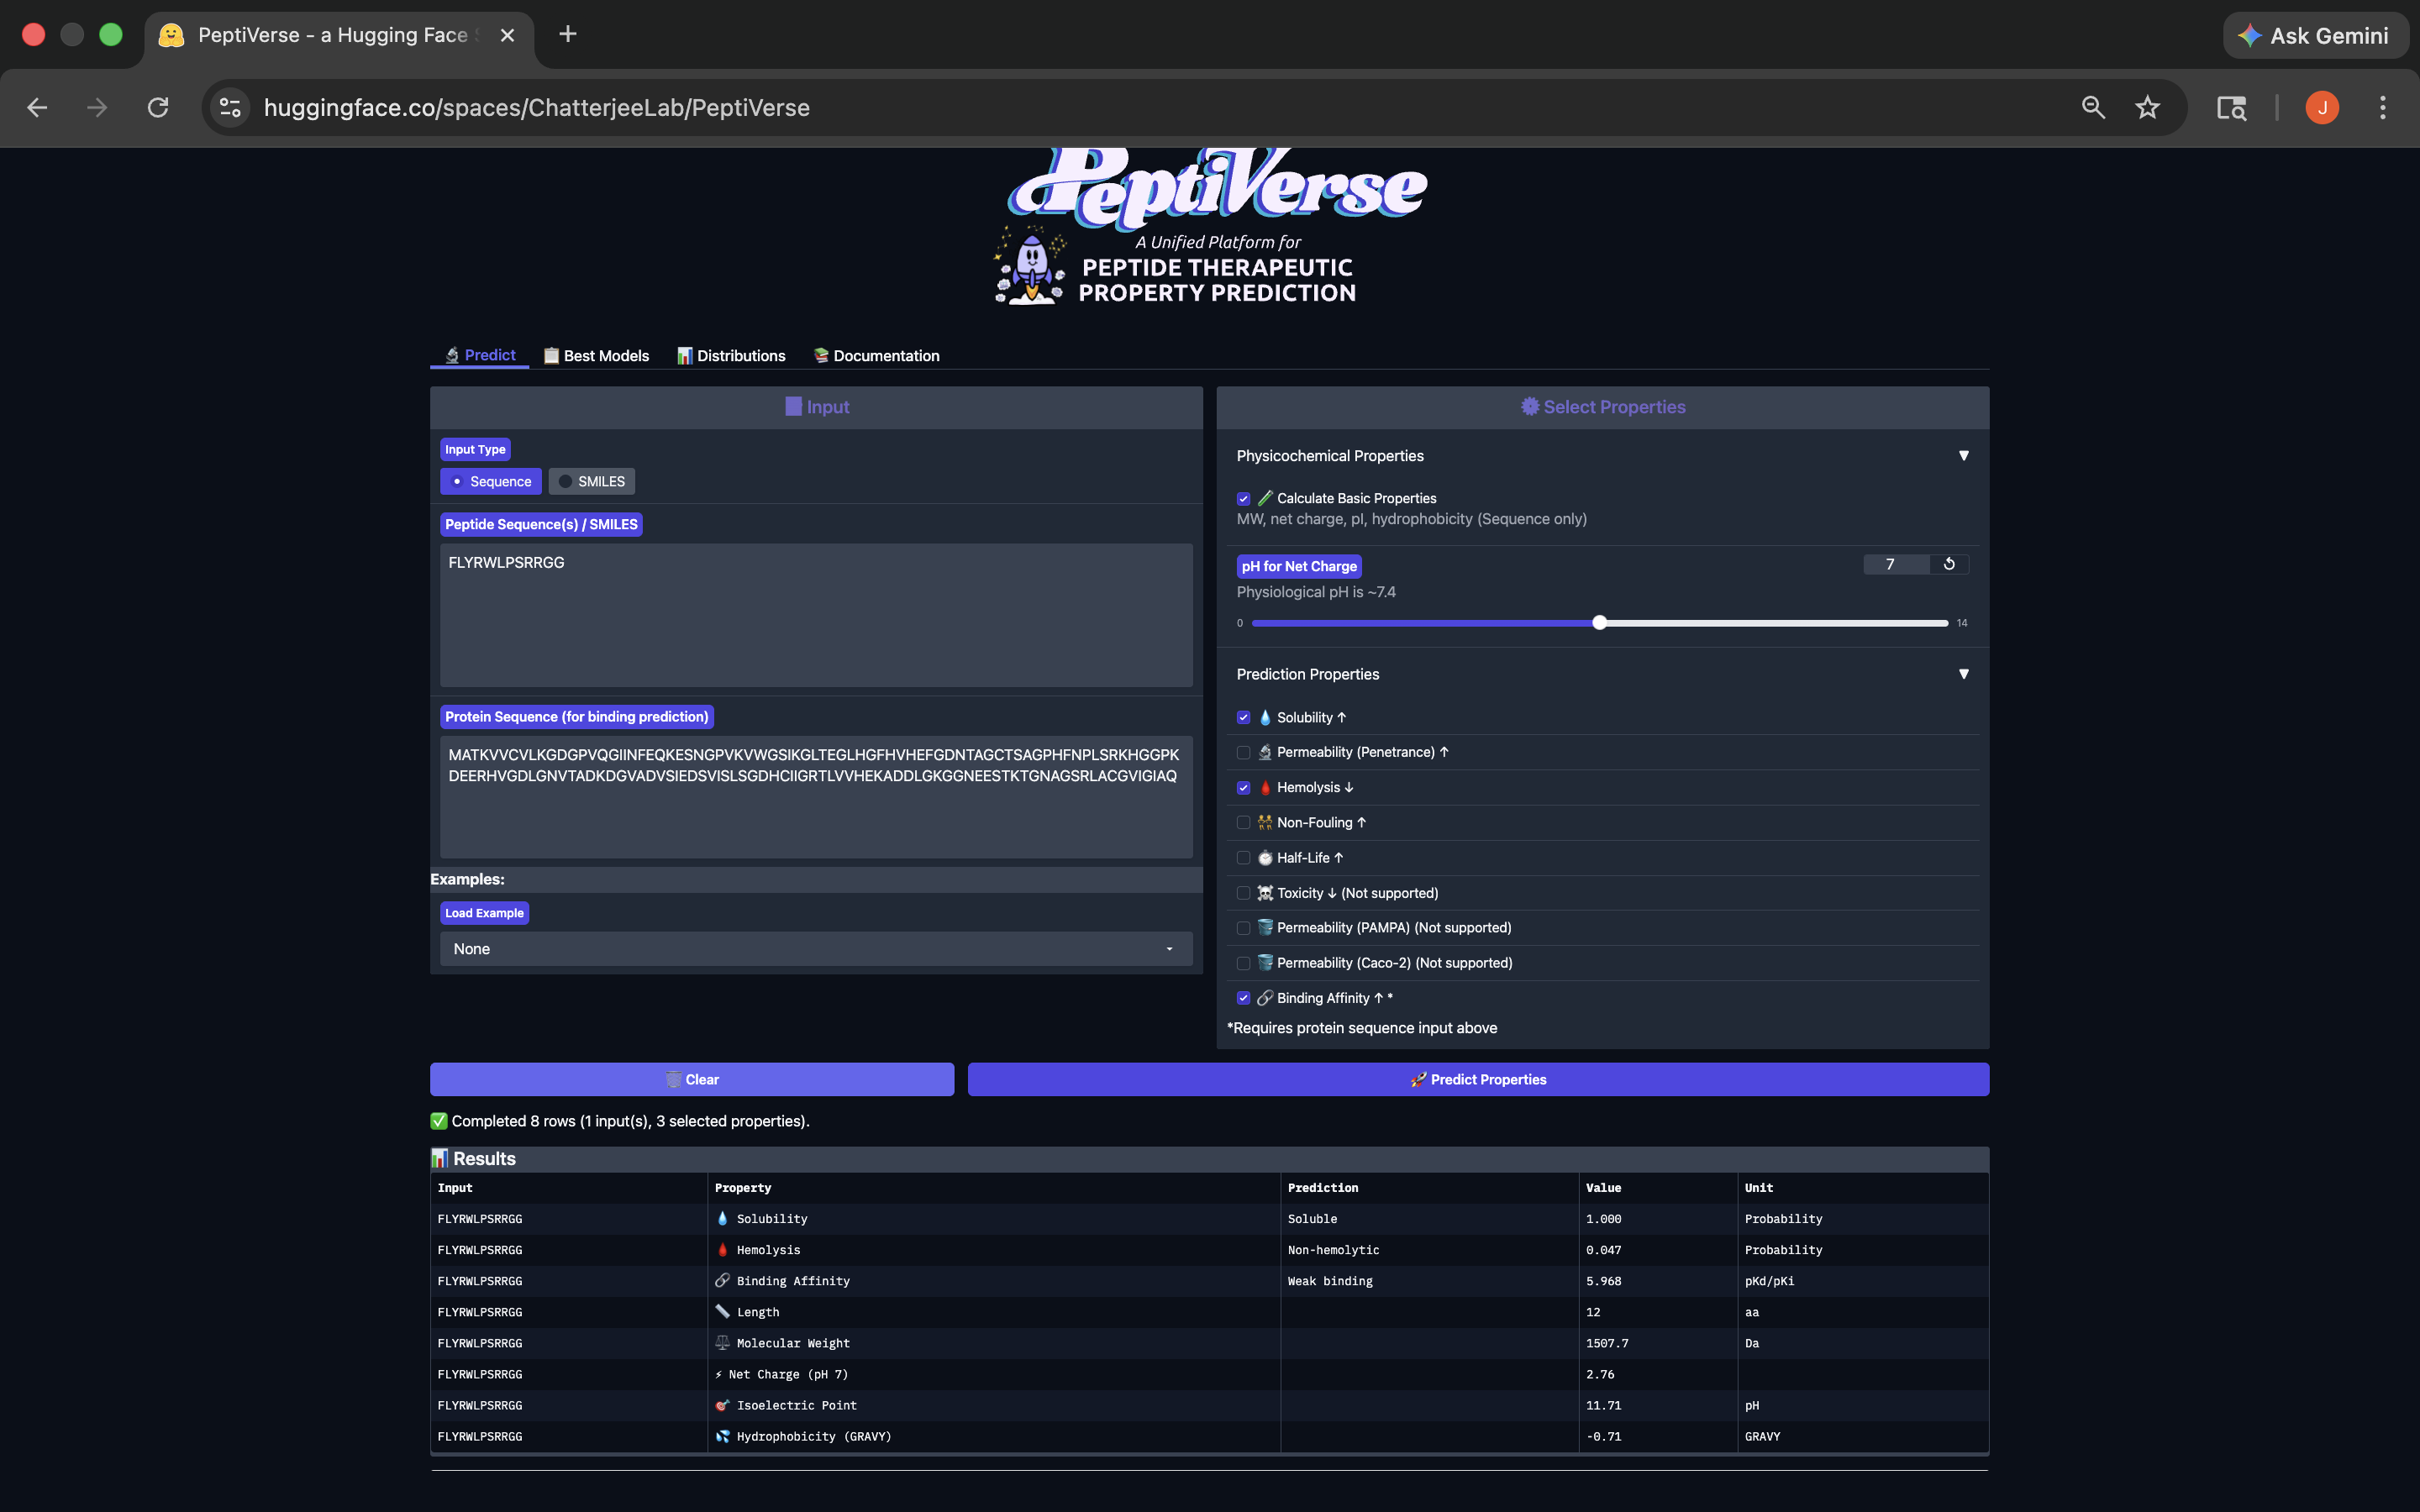Screen dimensions: 2420x1512
Task: Click the Results chart icon
Action: coord(439,1158)
